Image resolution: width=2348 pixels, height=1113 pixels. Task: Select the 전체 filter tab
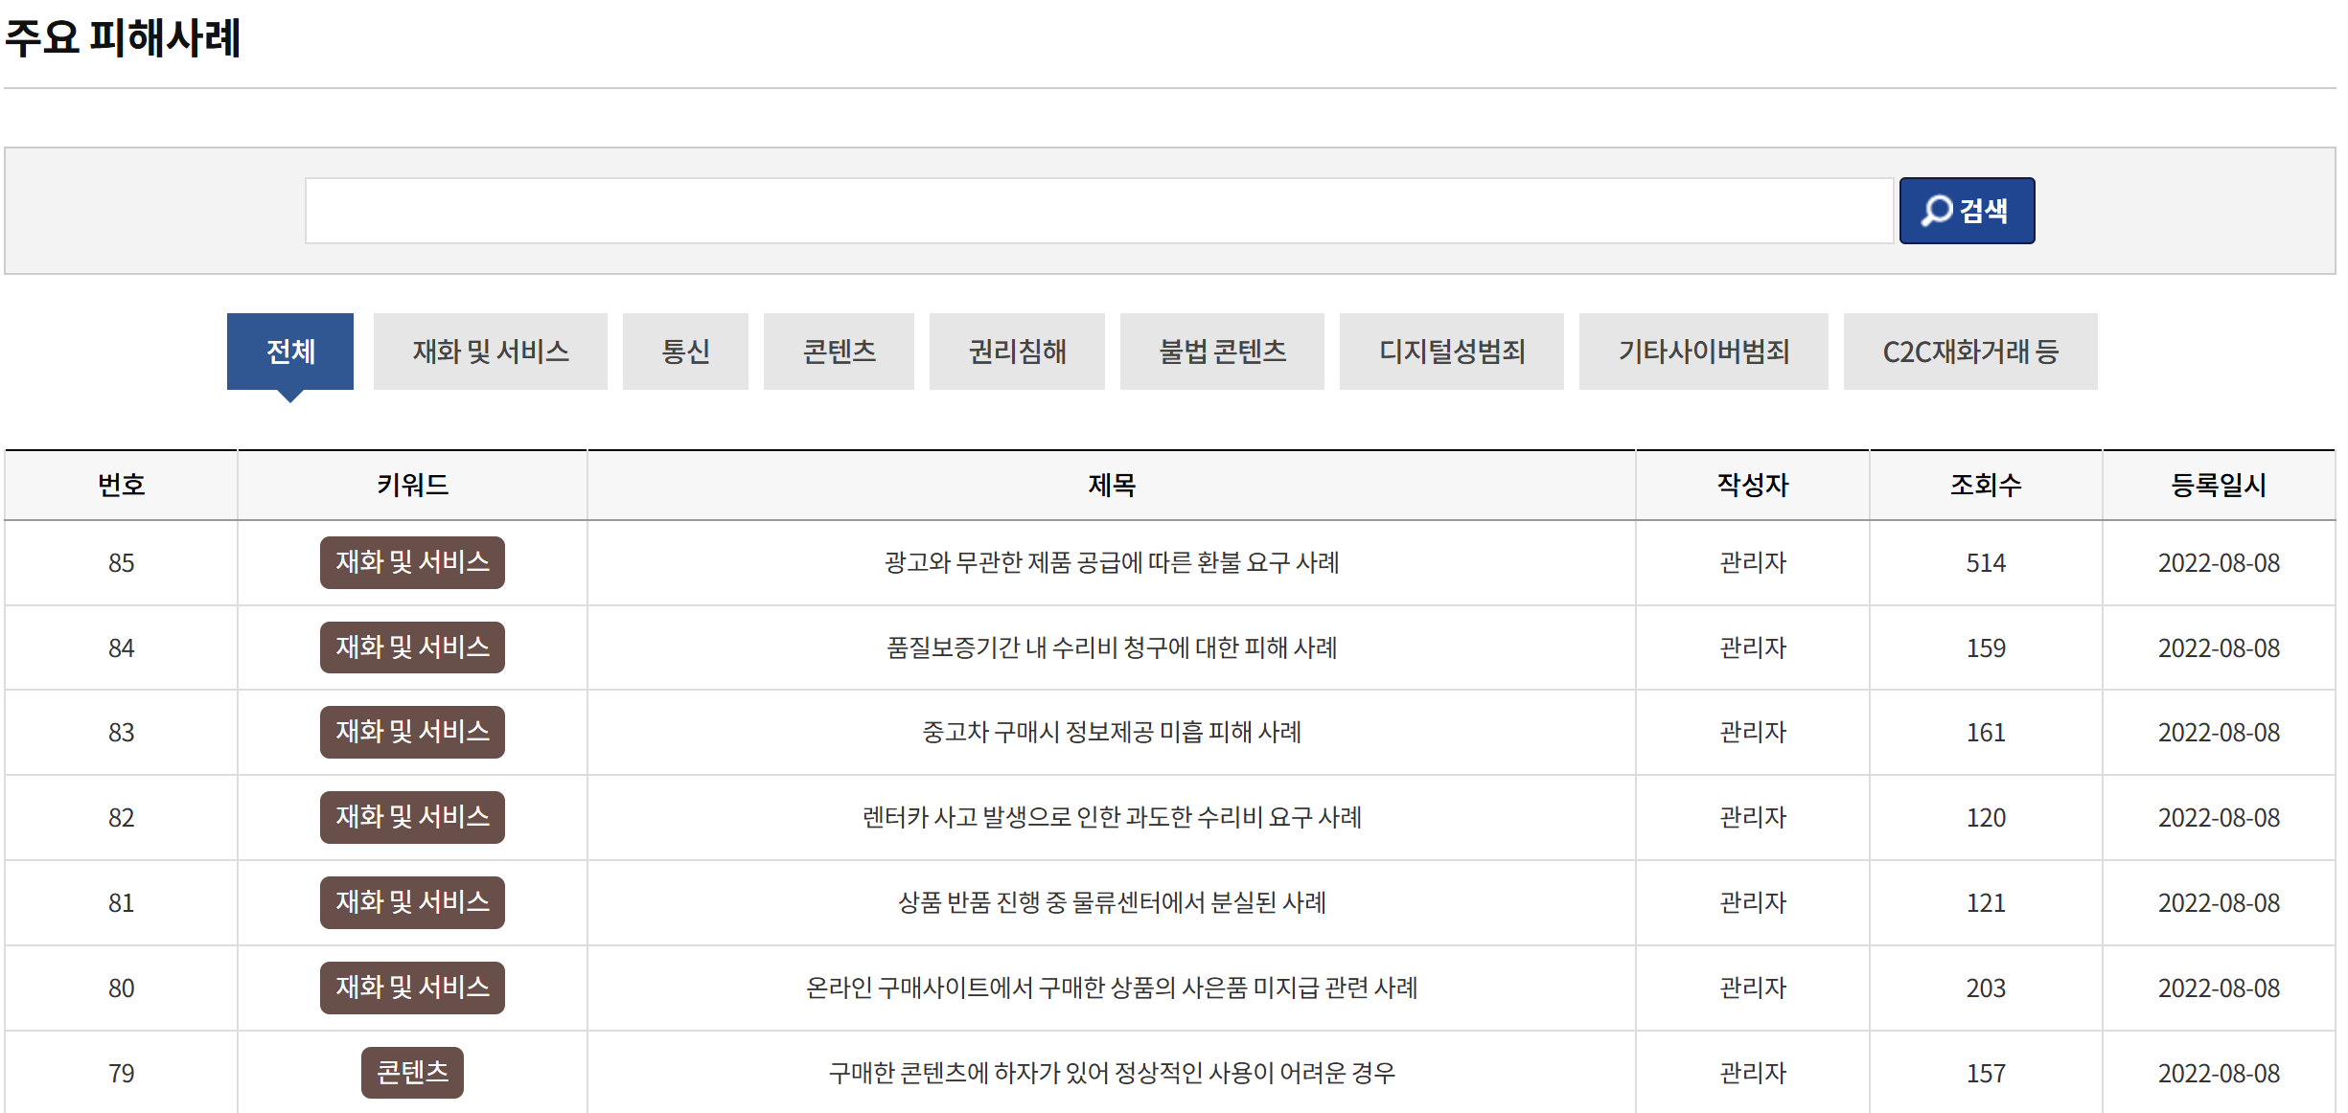point(289,351)
